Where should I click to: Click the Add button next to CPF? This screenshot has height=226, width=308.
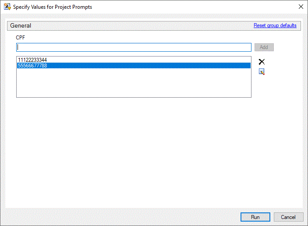pyautogui.click(x=264, y=47)
